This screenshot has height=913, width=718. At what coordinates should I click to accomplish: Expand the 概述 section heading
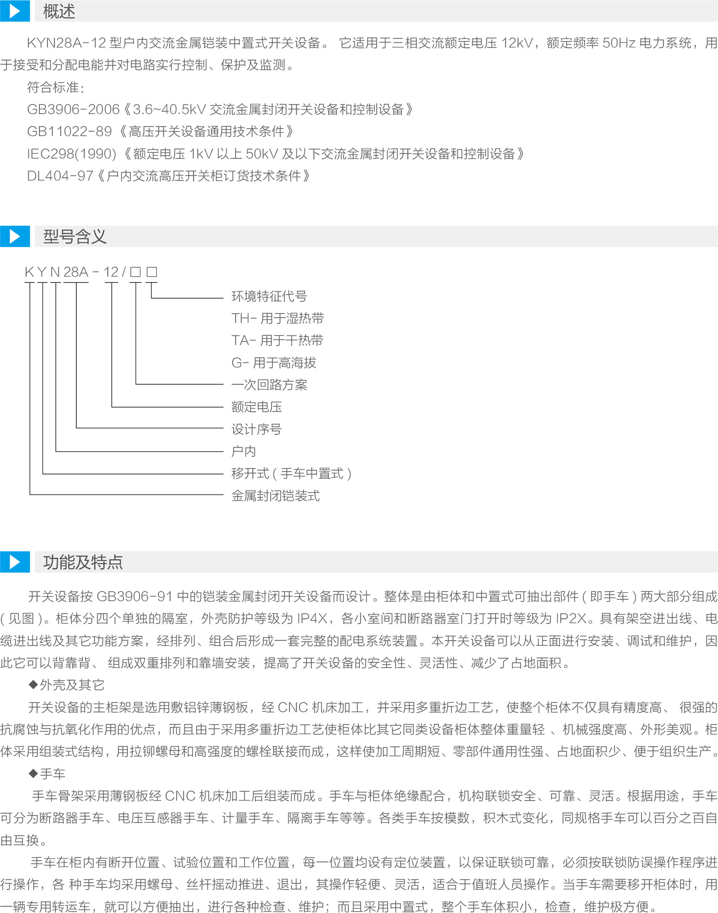click(x=59, y=11)
